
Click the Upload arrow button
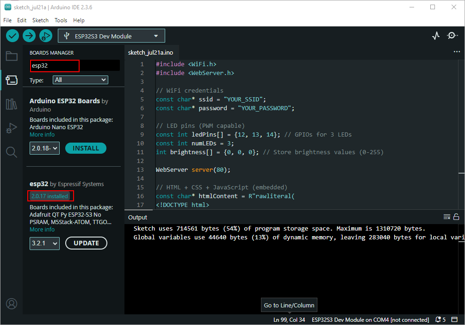click(x=29, y=36)
